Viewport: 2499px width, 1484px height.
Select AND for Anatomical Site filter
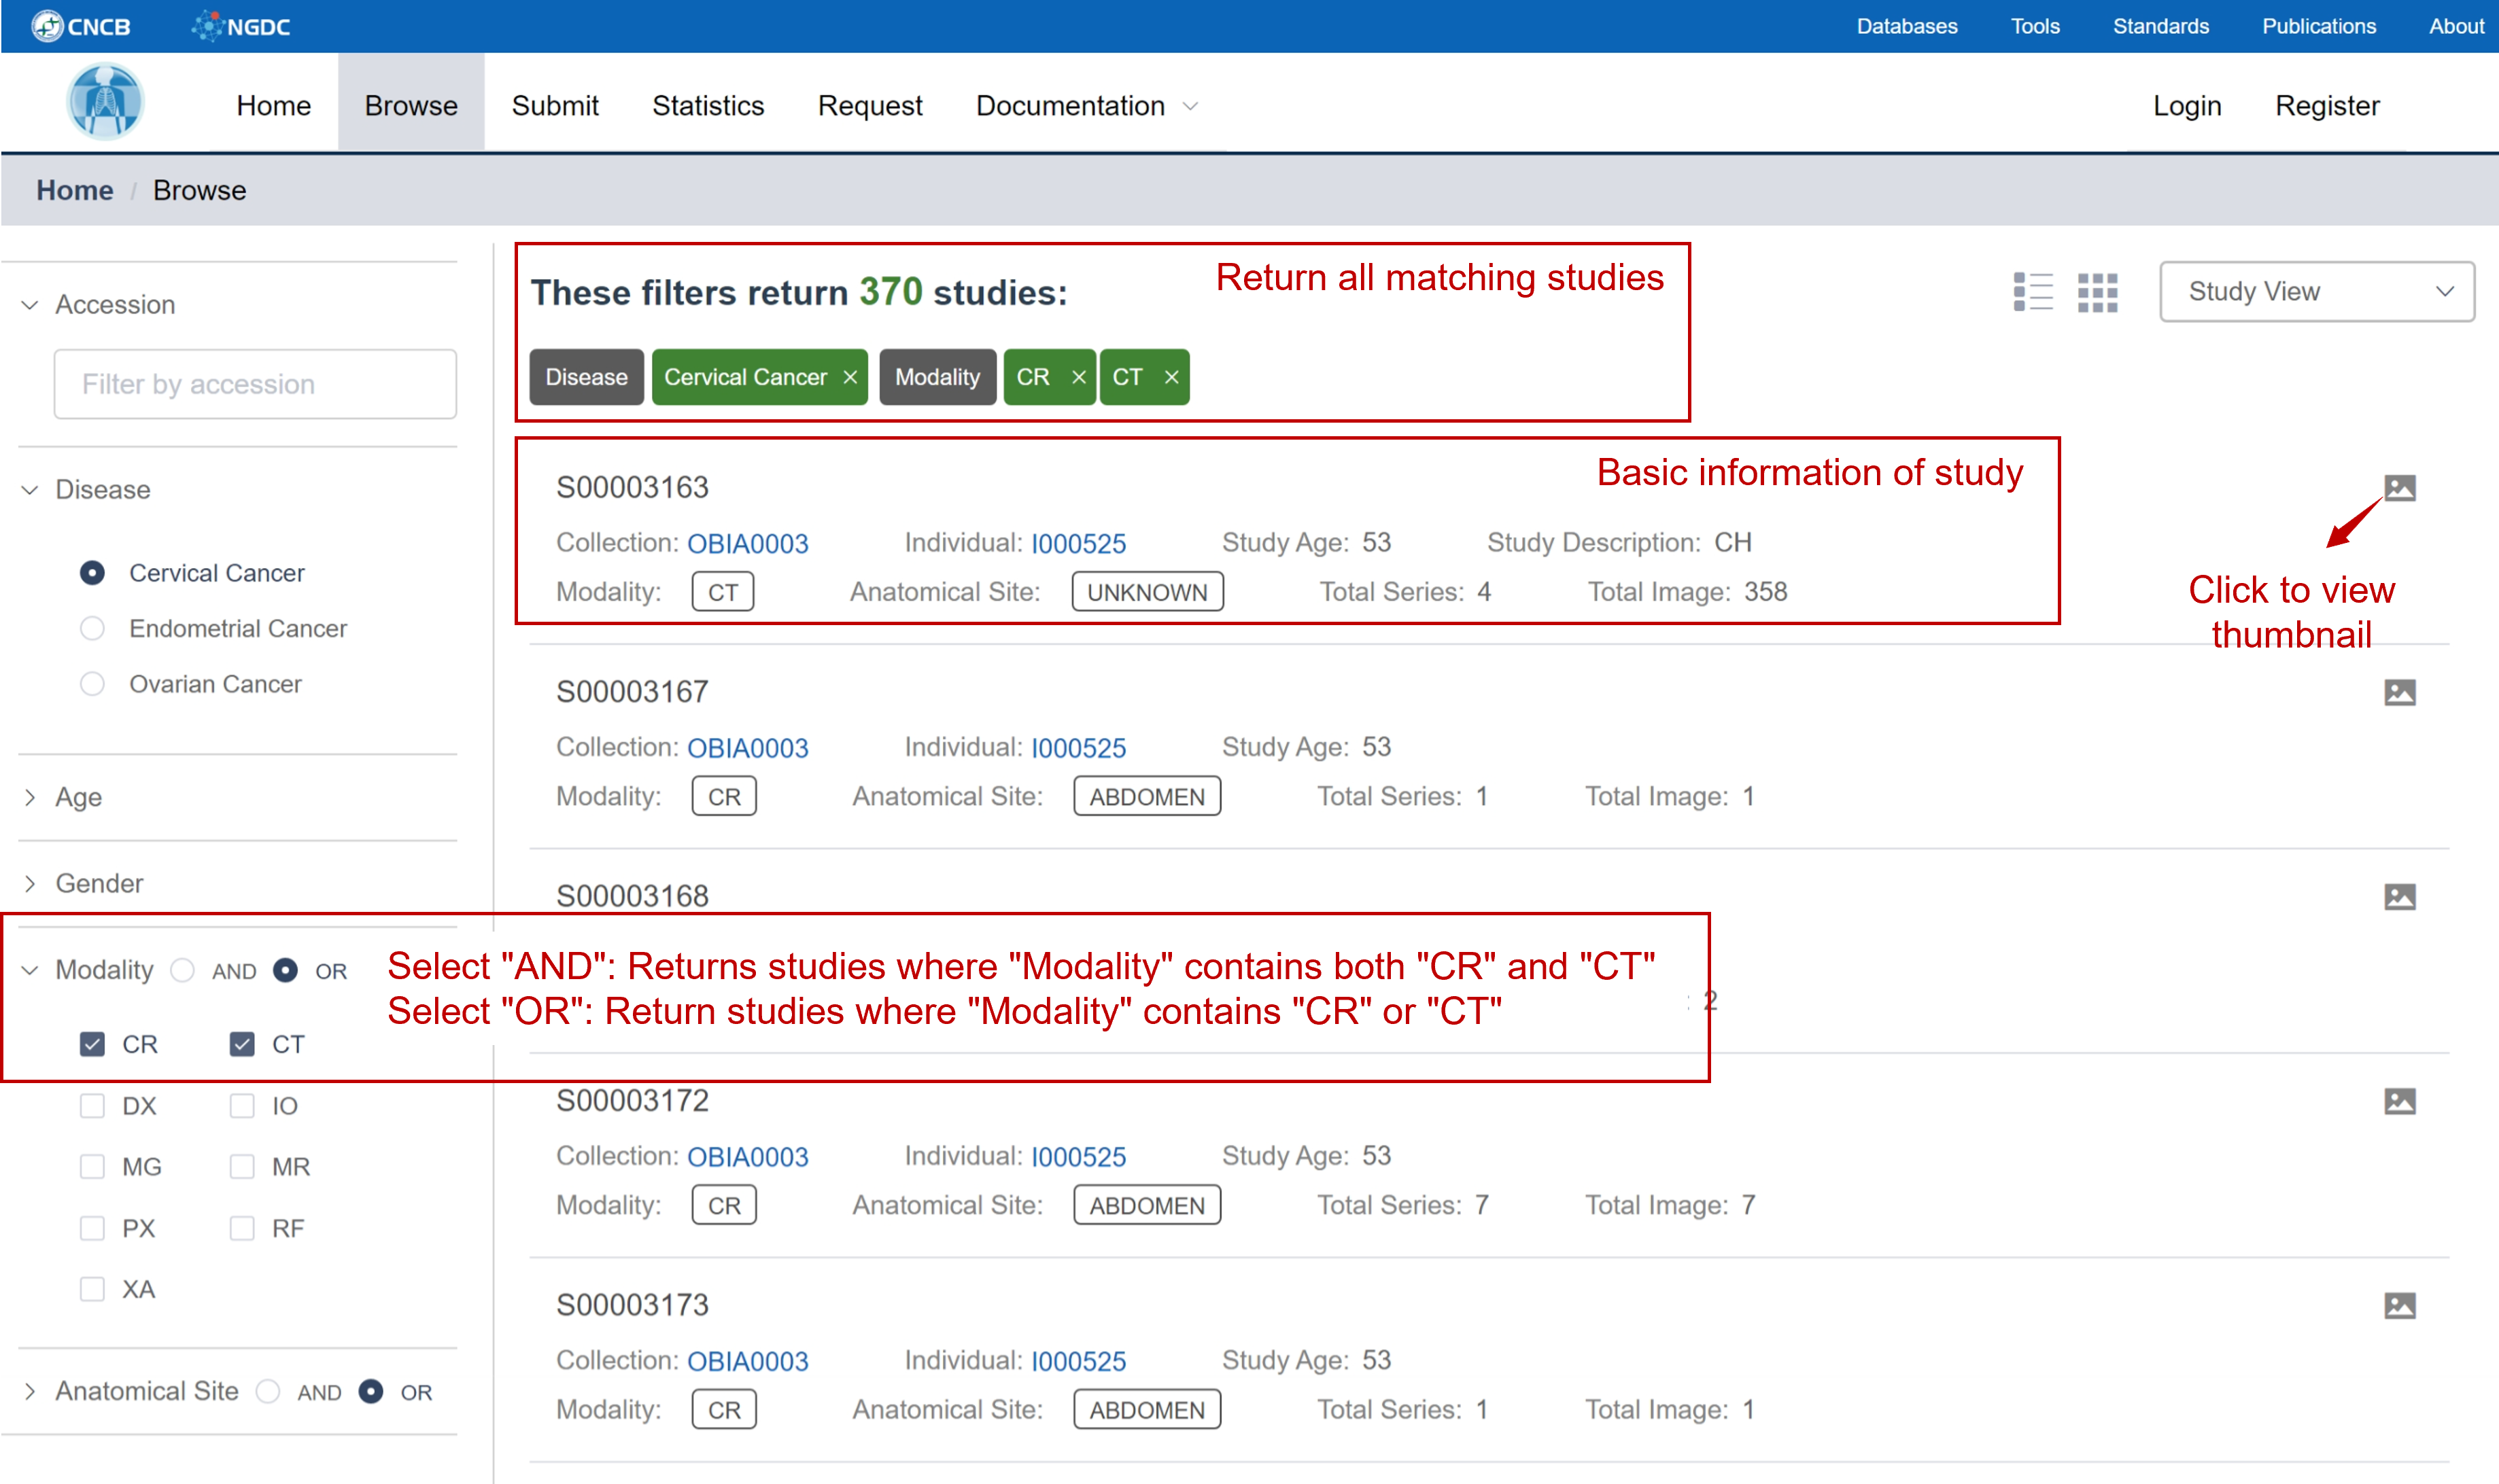pos(267,1391)
